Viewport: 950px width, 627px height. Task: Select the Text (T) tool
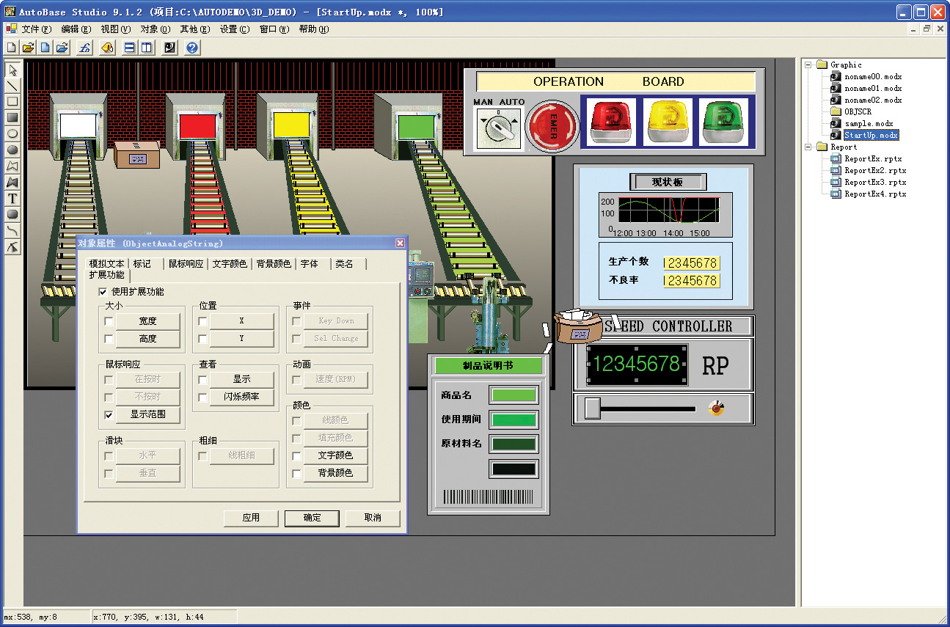pyautogui.click(x=12, y=198)
